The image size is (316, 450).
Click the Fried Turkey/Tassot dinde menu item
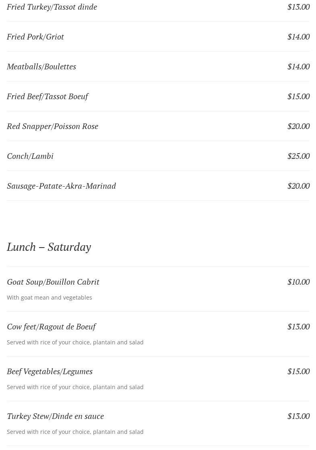[x=52, y=7]
